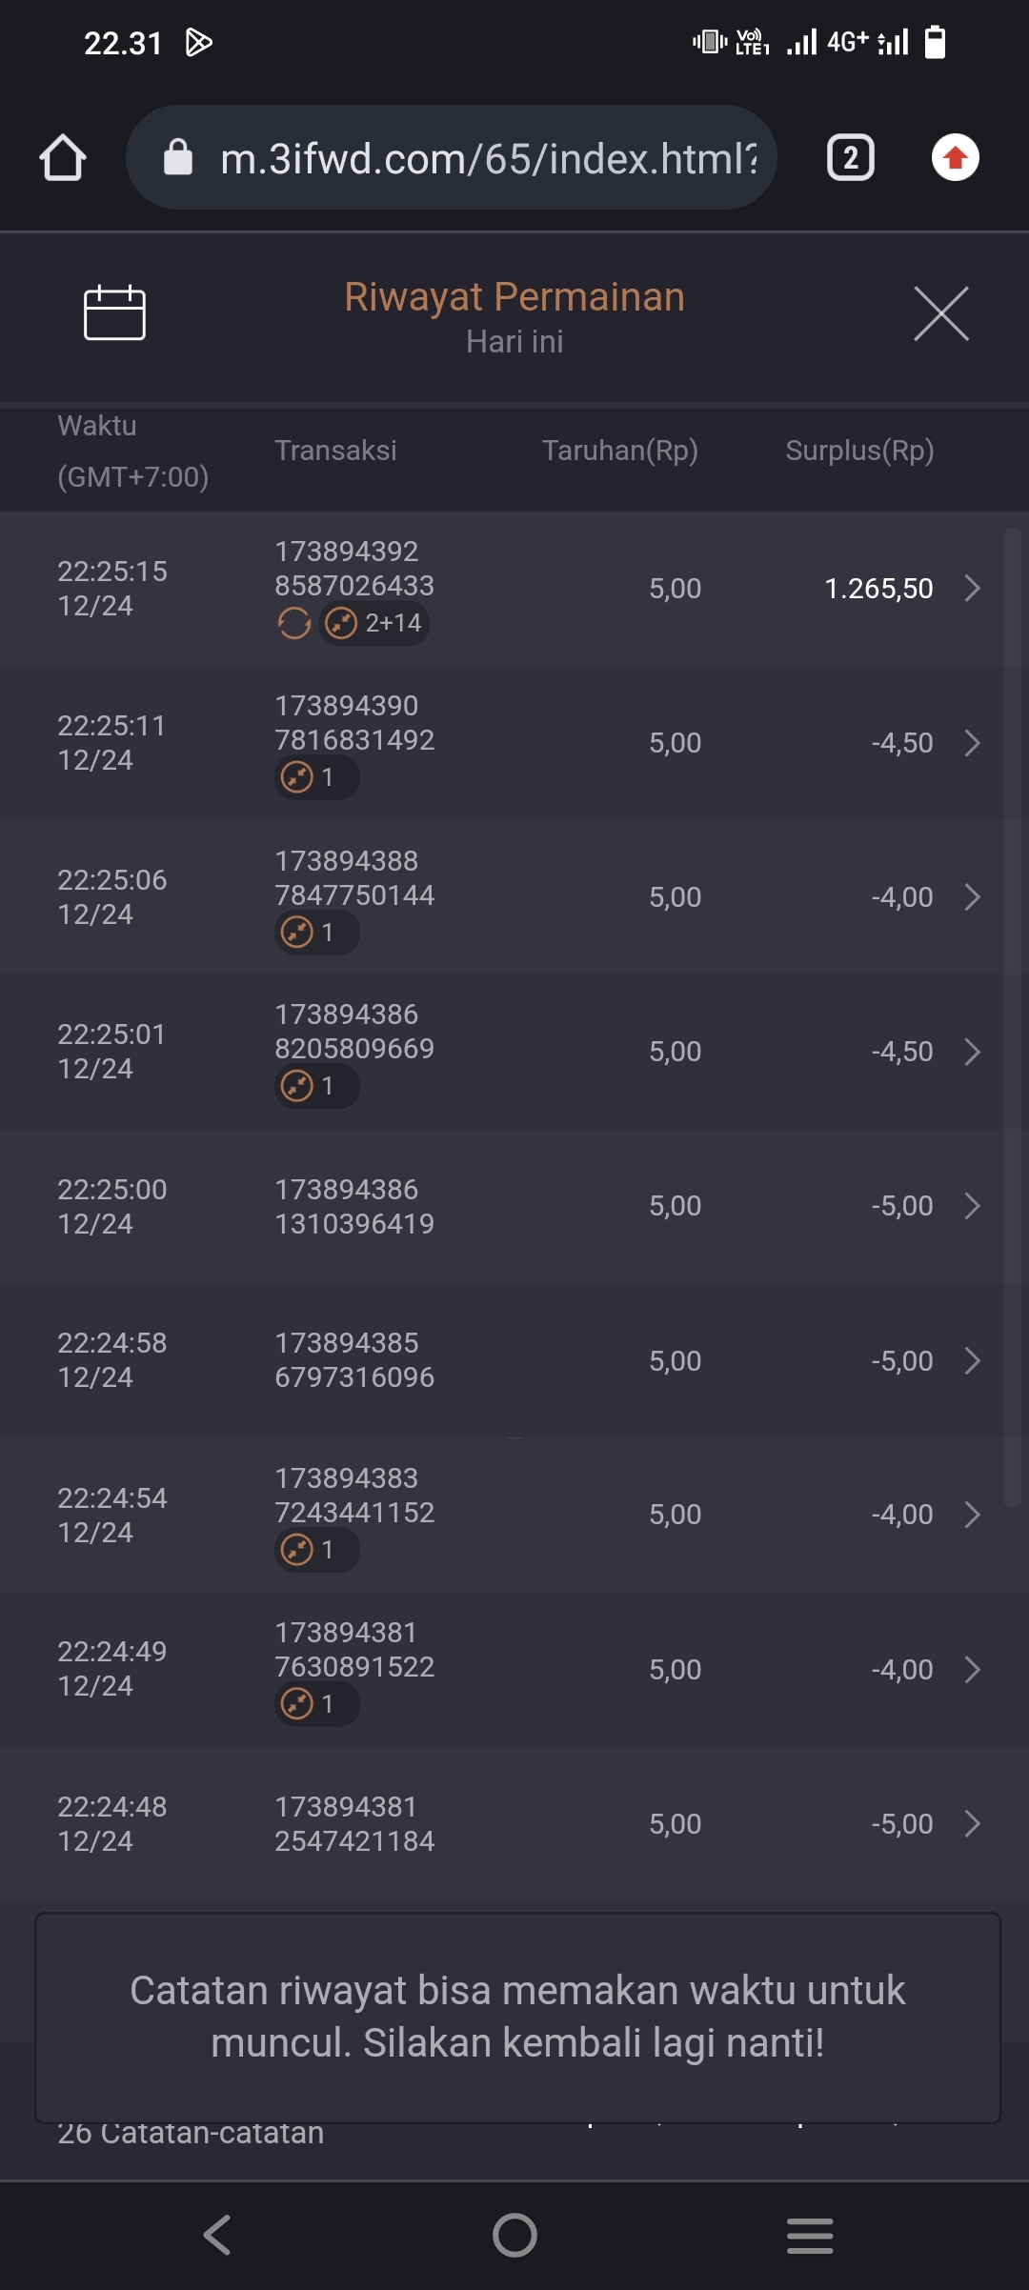
Task: Expand details for the 22:25:15 transaction
Action: (972, 589)
